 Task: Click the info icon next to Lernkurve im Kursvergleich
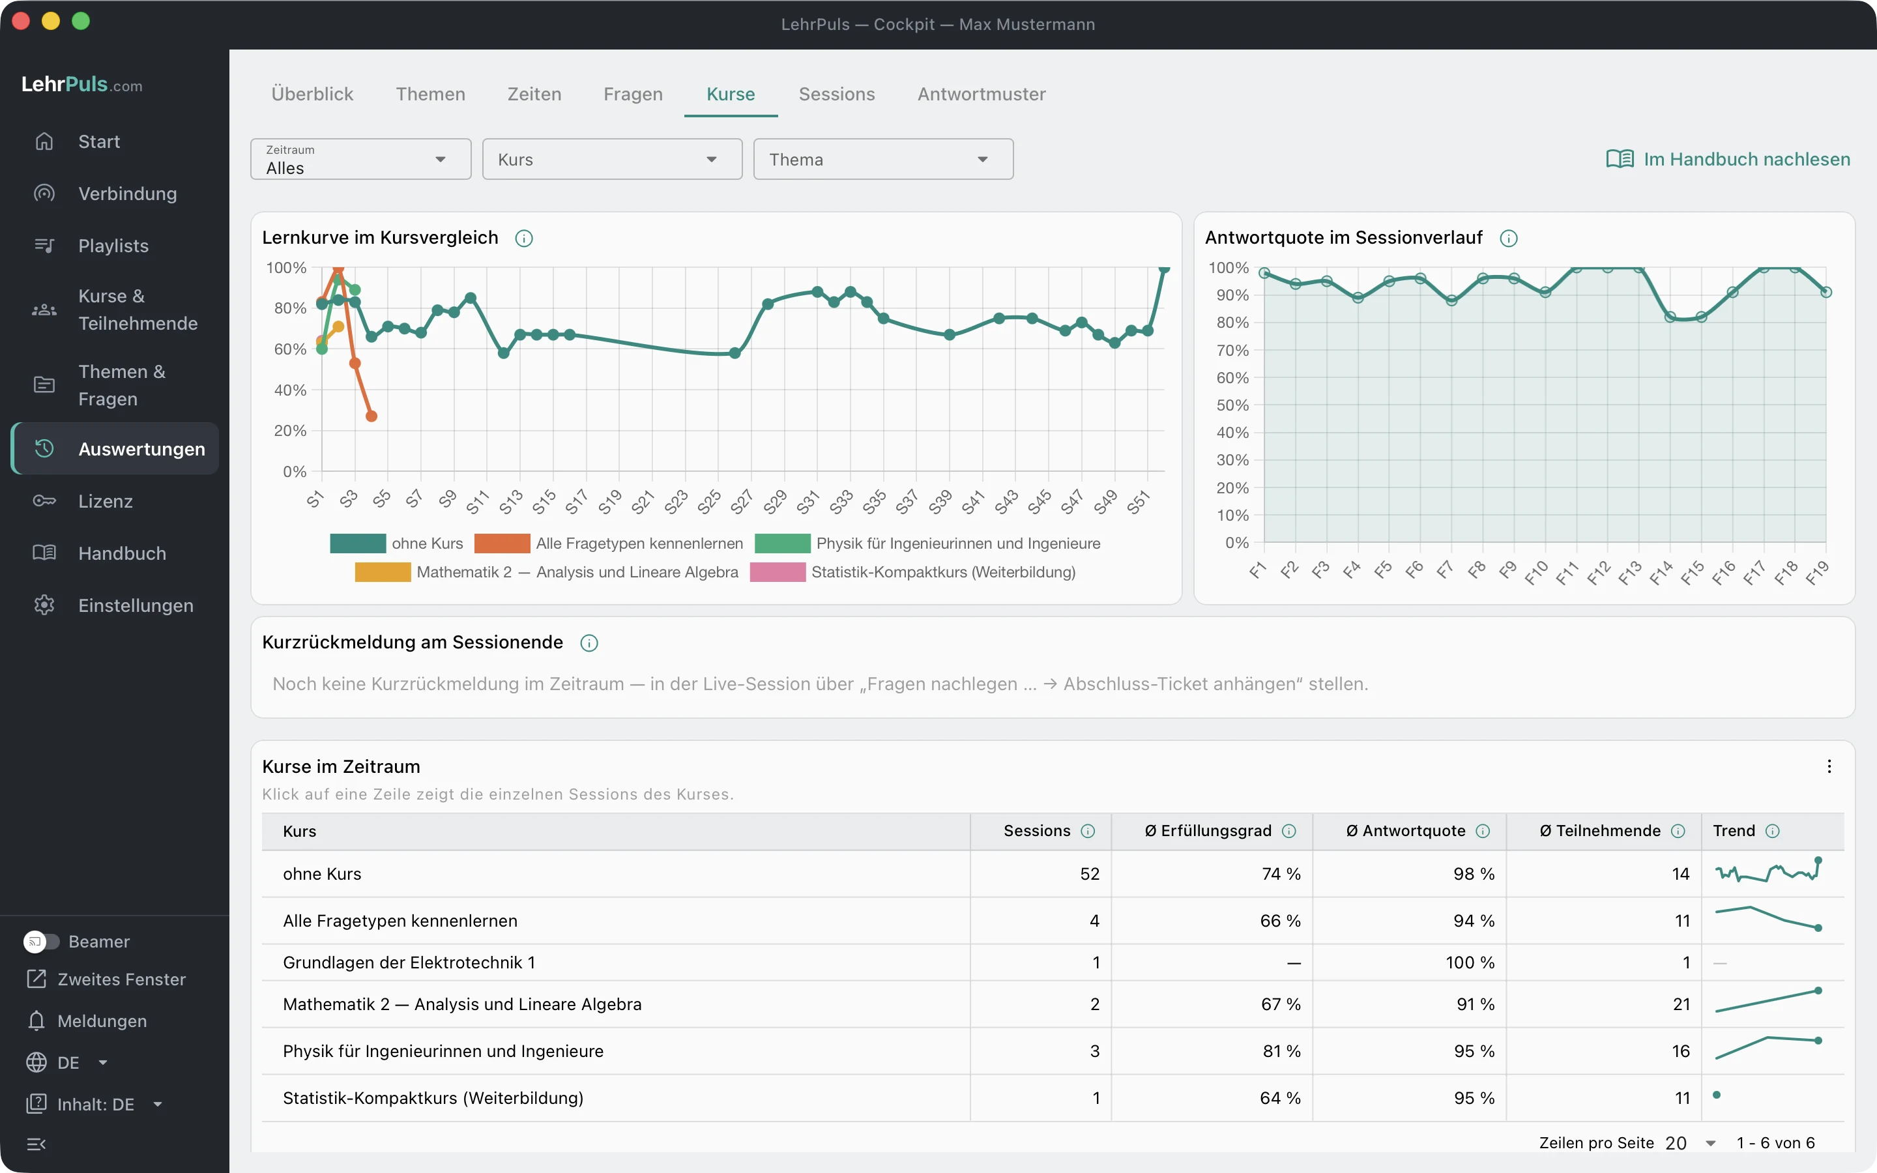(524, 238)
